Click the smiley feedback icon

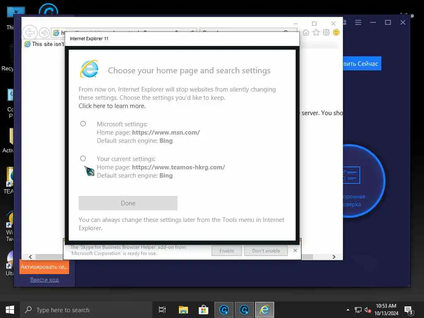click(336, 32)
